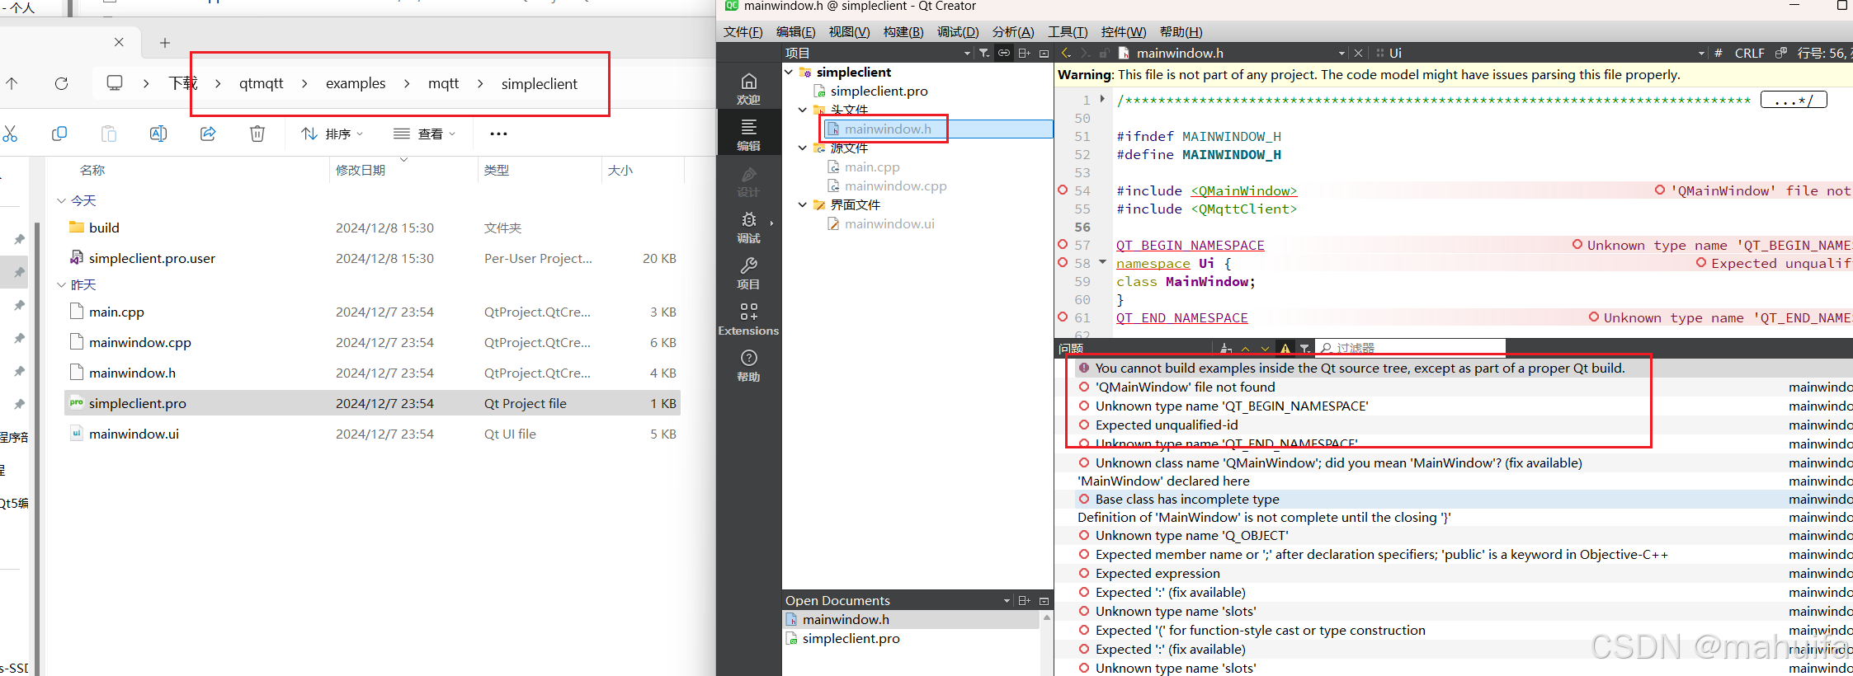Sort by 修改日期 column header

361,170
